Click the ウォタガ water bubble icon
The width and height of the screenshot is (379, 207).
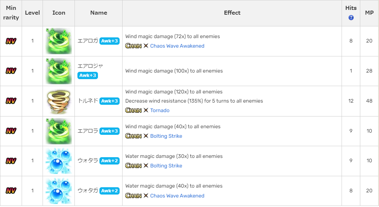59,191
